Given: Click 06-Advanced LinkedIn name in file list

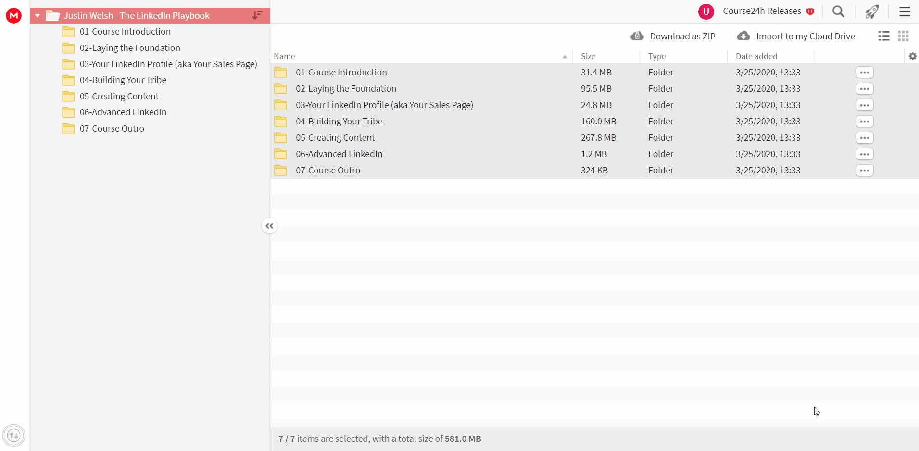Looking at the screenshot, I should 339,154.
